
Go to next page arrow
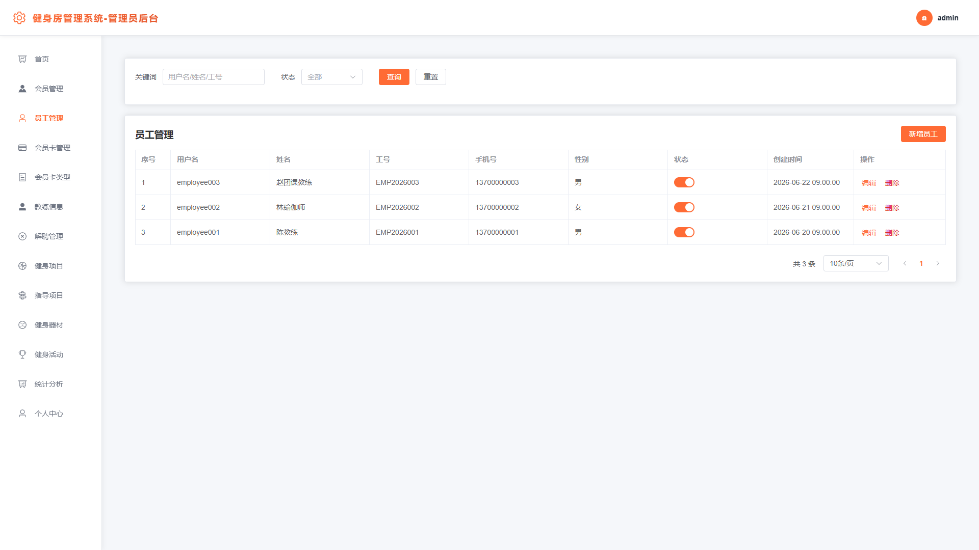937,263
